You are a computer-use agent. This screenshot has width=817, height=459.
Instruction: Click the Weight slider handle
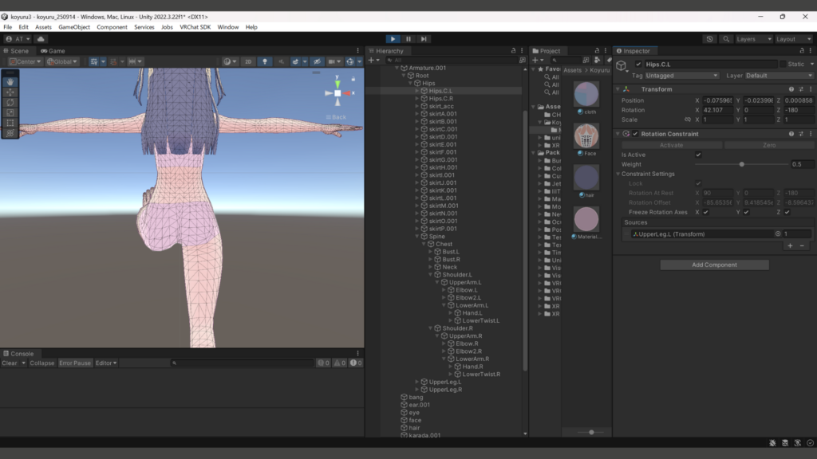tap(742, 164)
